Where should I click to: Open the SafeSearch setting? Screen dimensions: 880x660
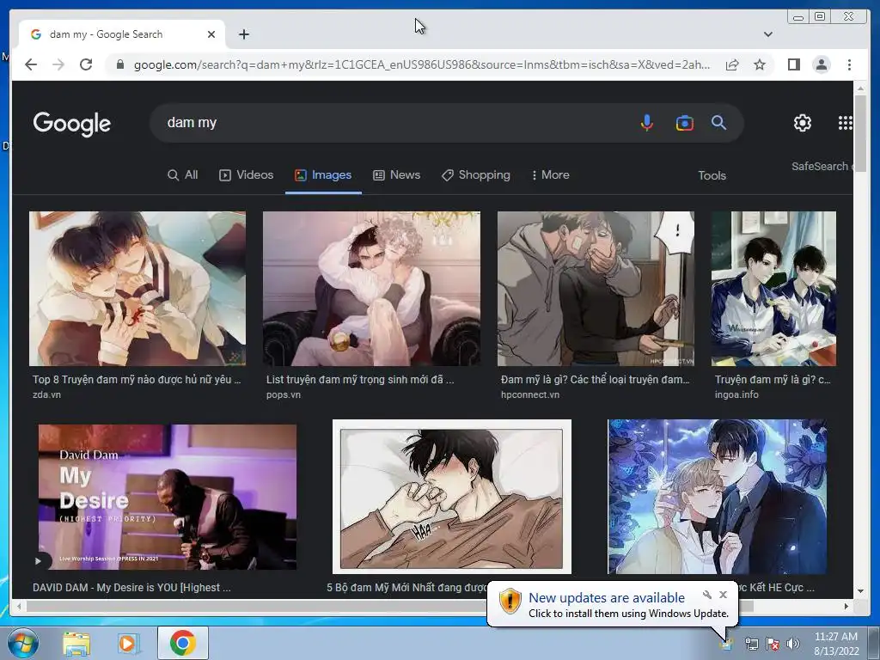click(x=822, y=167)
